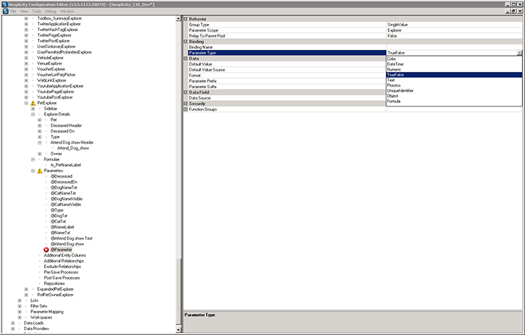525x335 pixels.
Task: Choose Numeric from Parameter Type list
Action: (454, 70)
